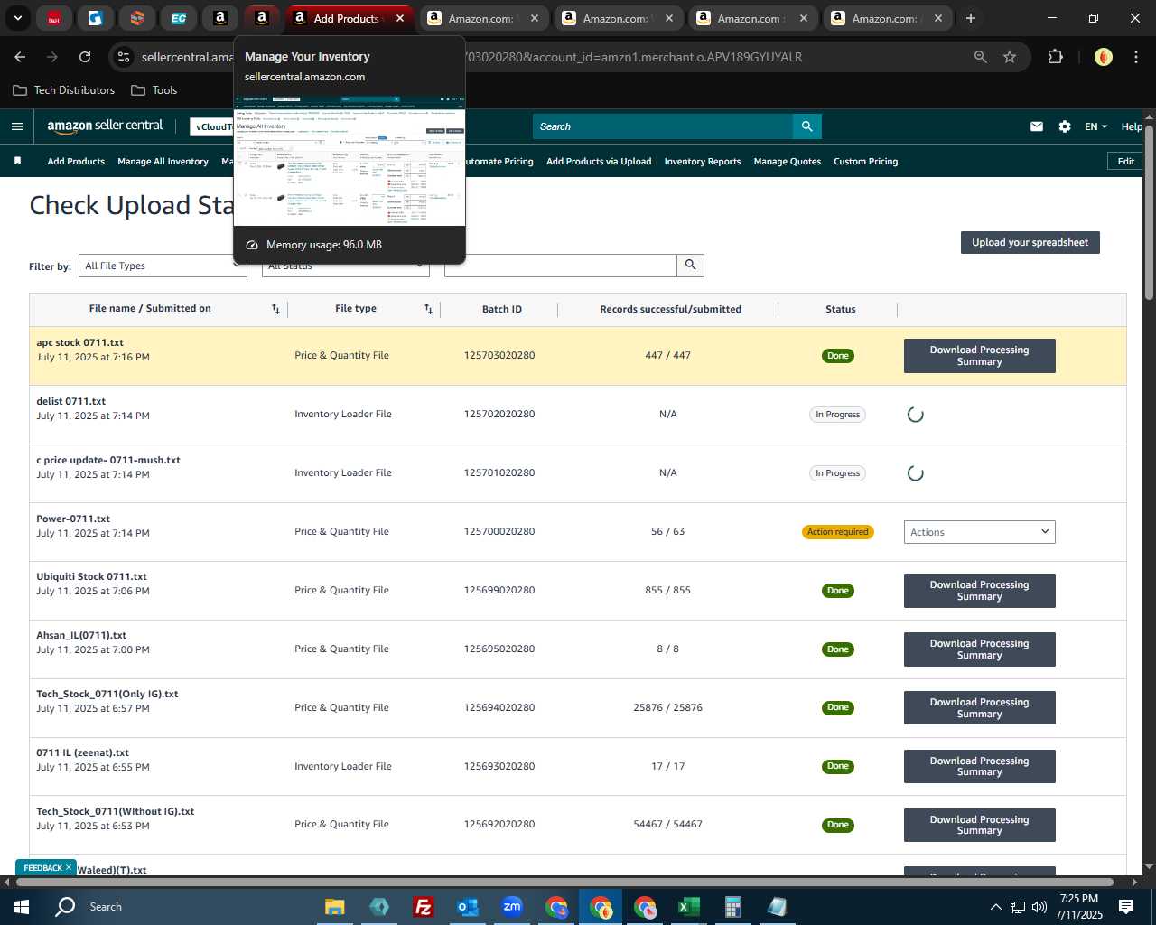Click the In Progress badge for delist 0711.txt

pyautogui.click(x=837, y=415)
